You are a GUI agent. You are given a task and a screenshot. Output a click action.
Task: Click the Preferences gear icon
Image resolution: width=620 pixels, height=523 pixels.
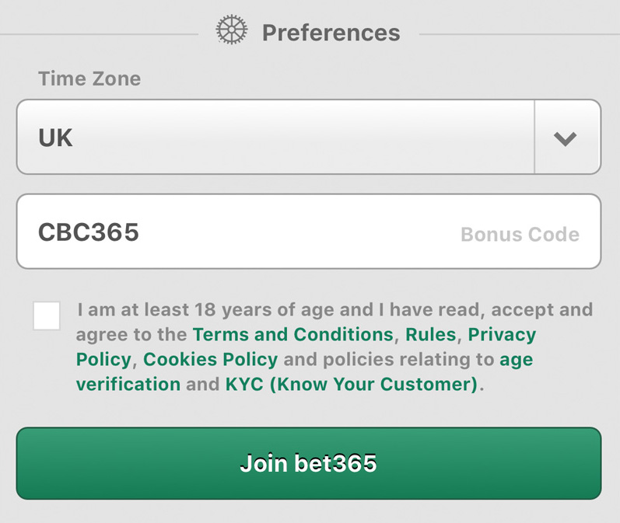[231, 31]
